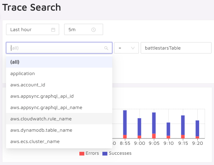Click the 8:55 bar in chart

click(x=125, y=124)
